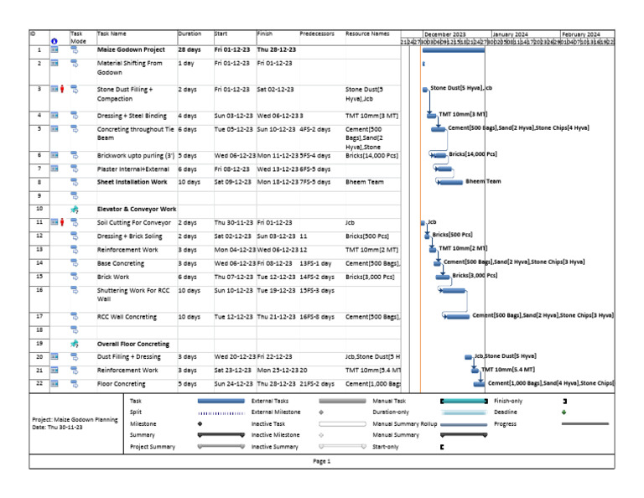Click task mode icon for row 15 Brick Work
The image size is (644, 498).
coord(75,277)
